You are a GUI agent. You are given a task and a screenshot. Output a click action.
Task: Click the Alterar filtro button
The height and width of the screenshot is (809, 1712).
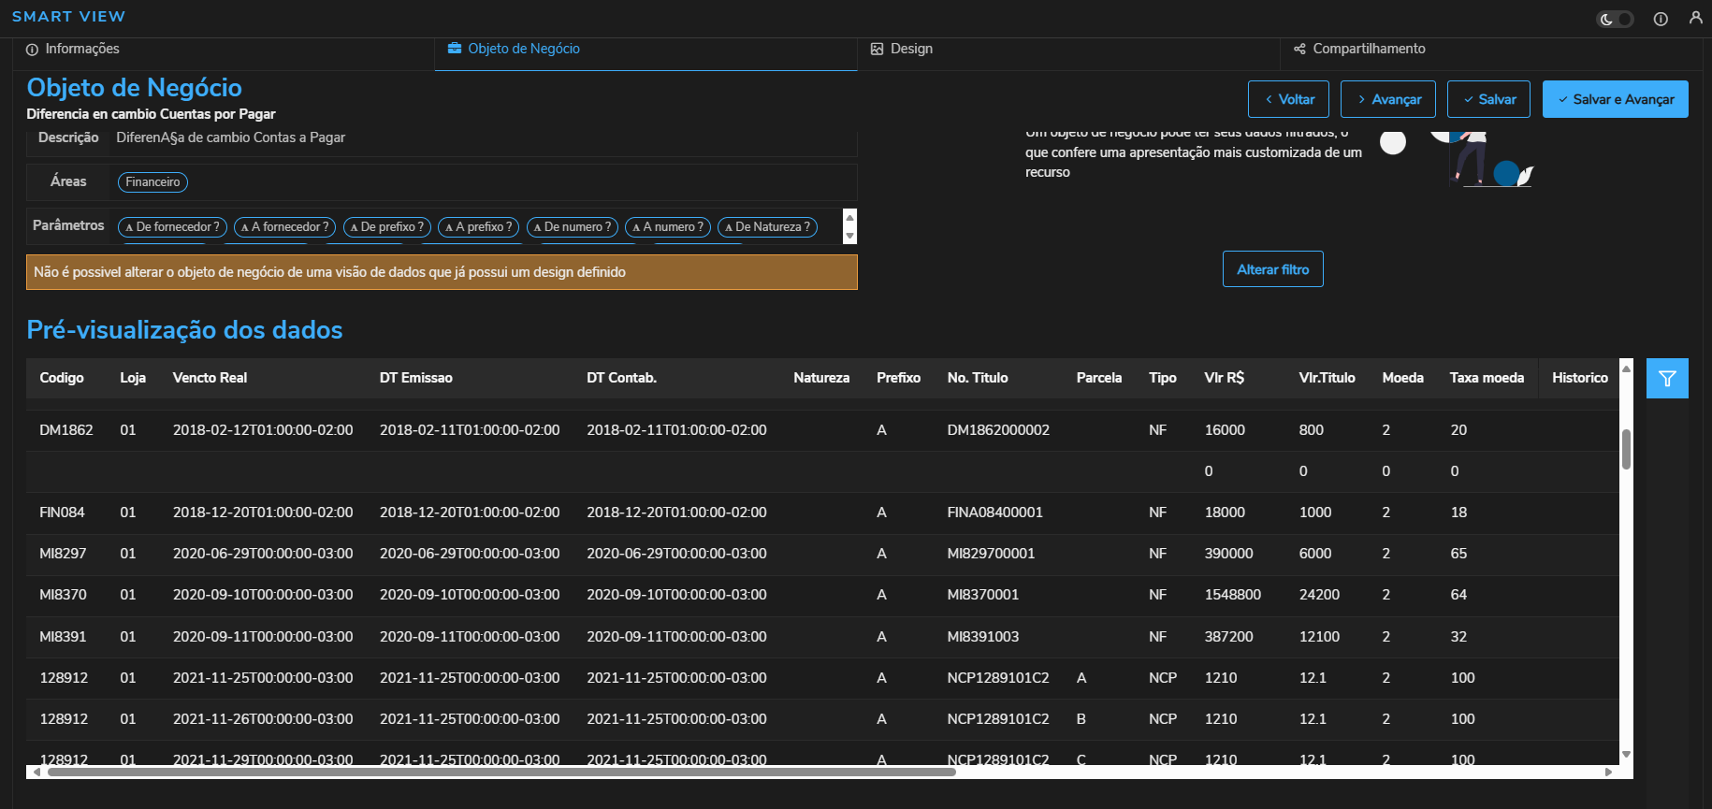[x=1272, y=269]
